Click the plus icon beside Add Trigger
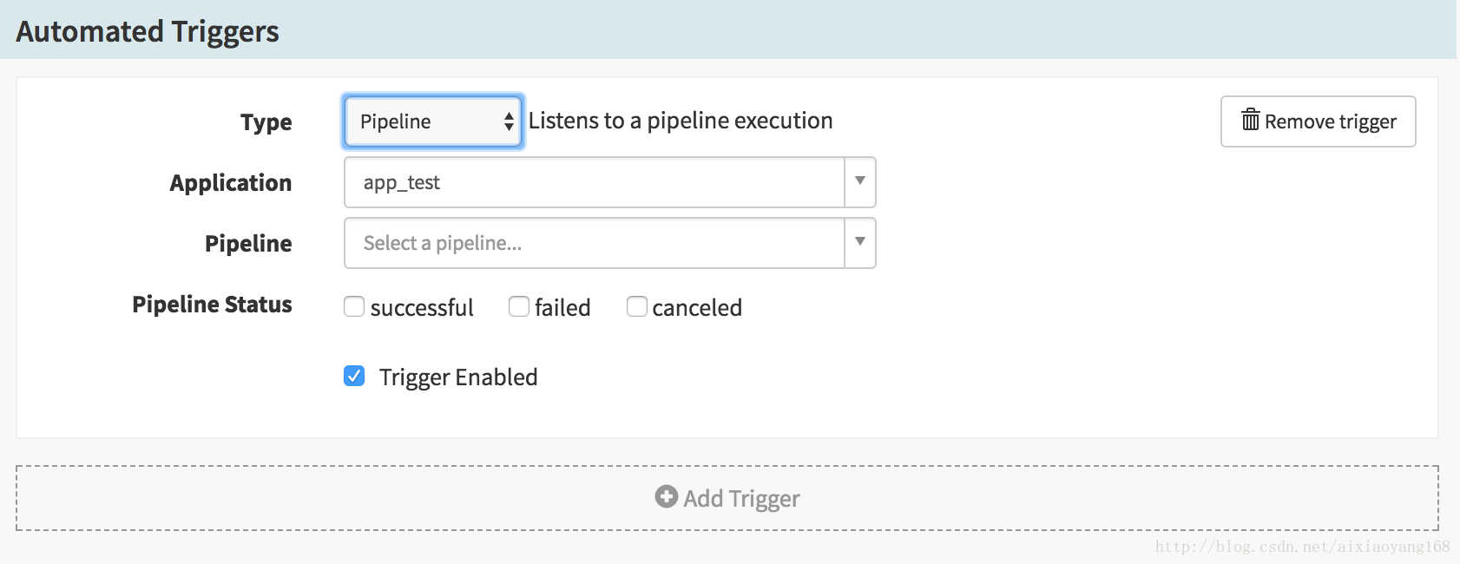Screen dimensions: 1460x564 click(667, 496)
